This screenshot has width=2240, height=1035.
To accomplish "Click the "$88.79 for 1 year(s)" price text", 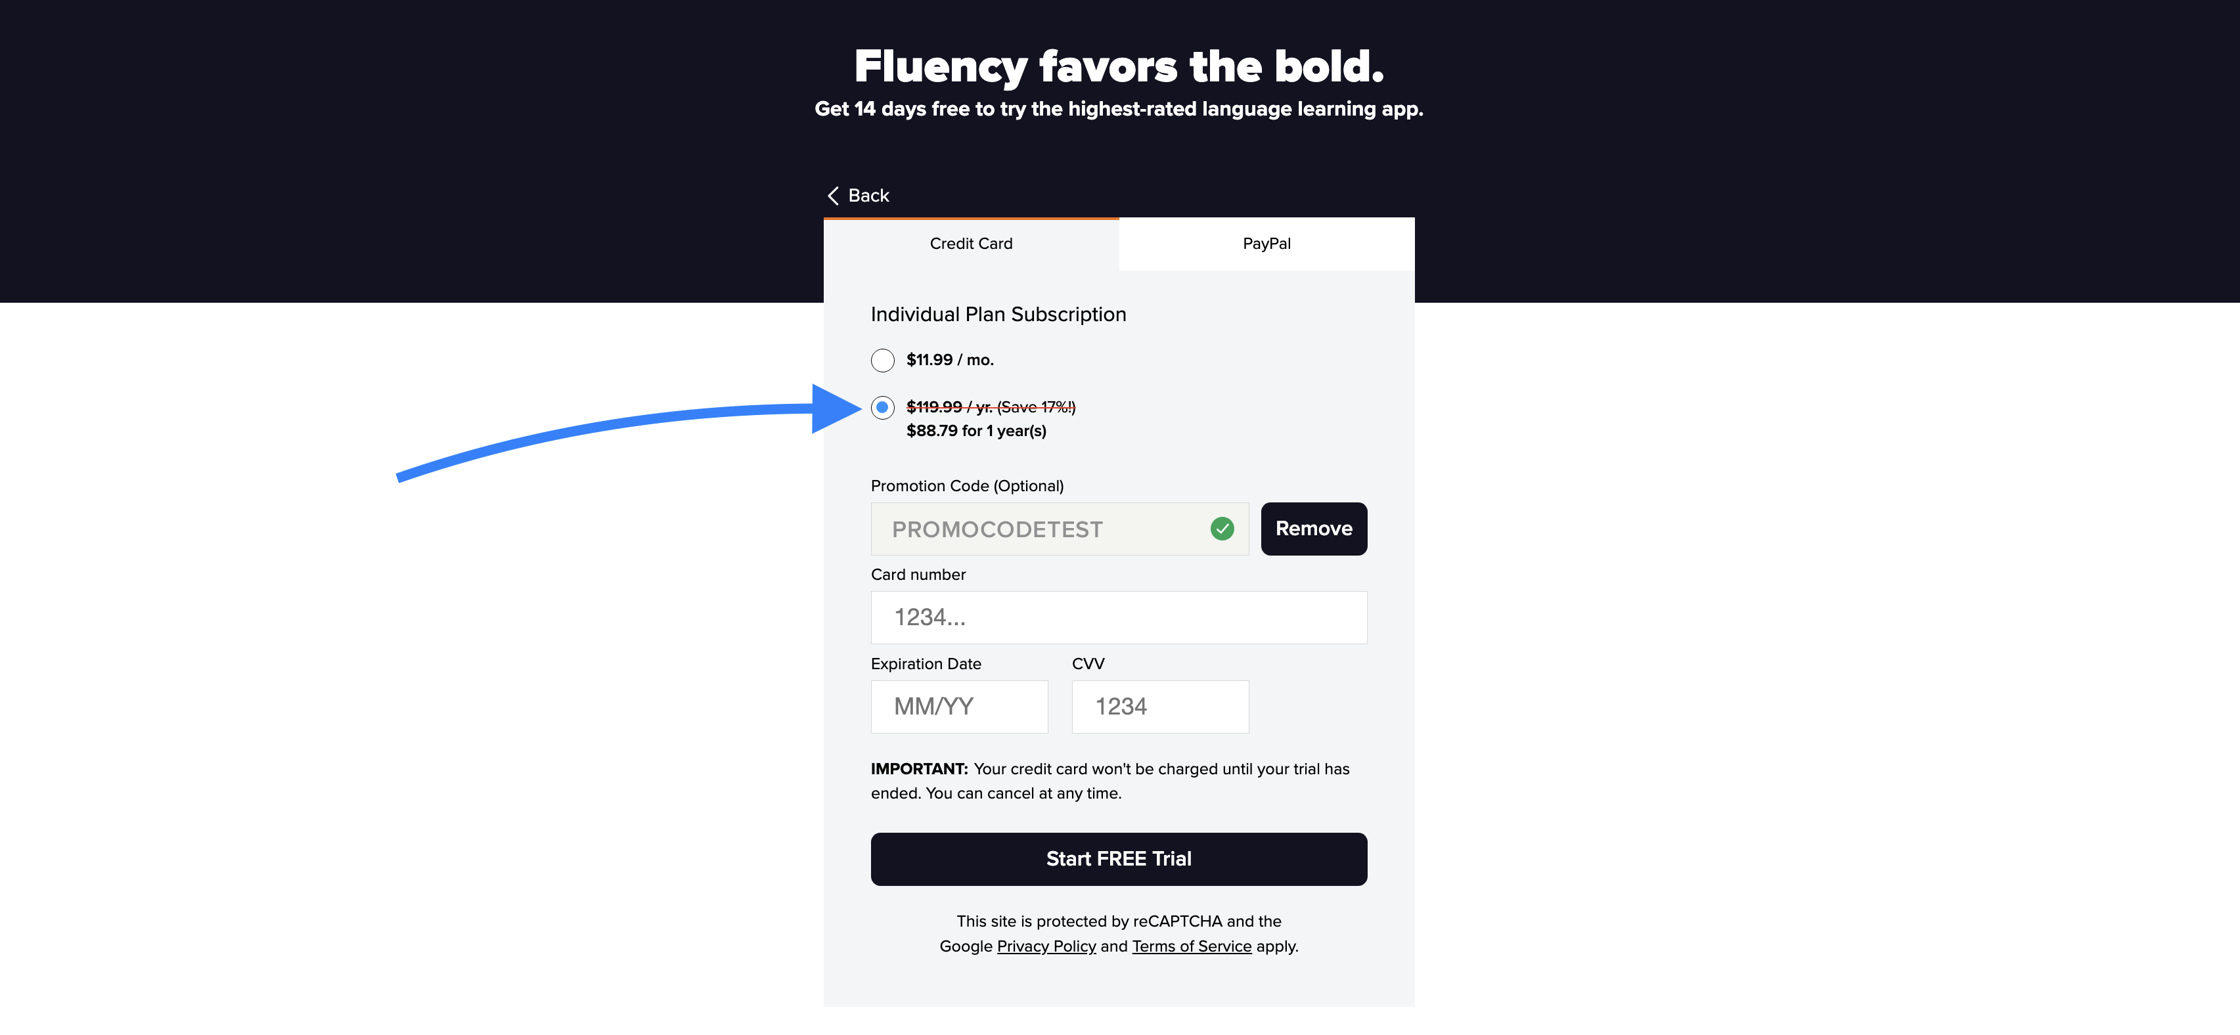I will point(975,431).
